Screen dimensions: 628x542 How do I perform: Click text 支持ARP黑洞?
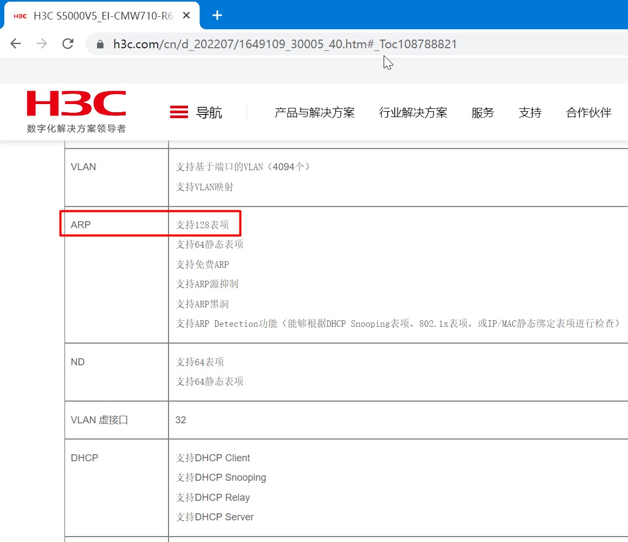click(x=202, y=304)
